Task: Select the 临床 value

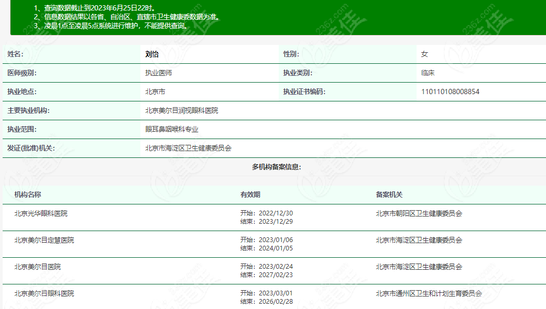Action: (428, 73)
